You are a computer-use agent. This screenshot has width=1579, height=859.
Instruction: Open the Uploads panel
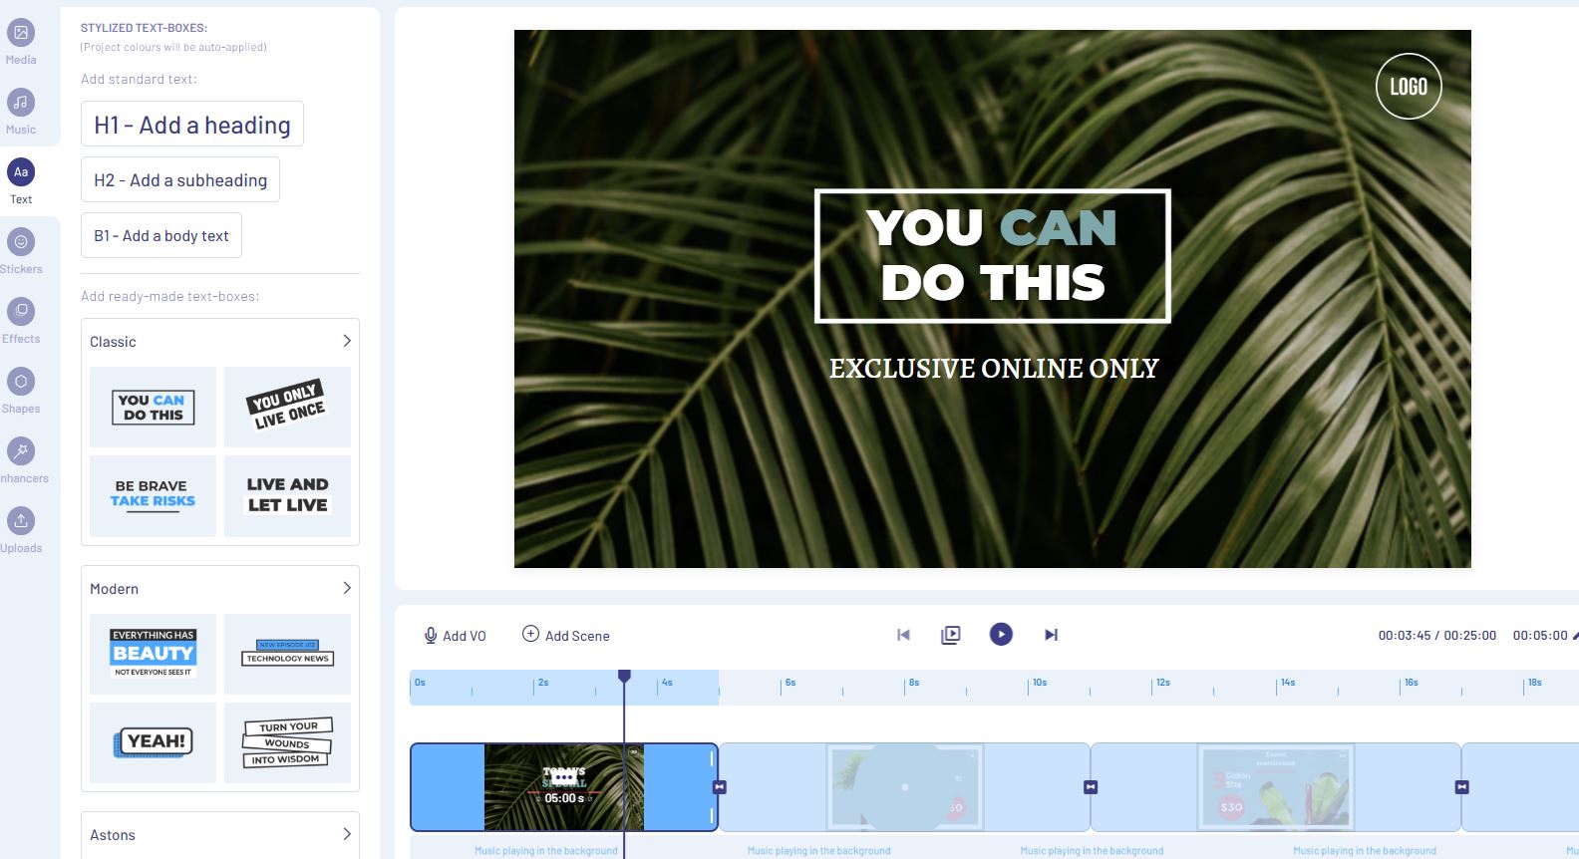pos(21,522)
